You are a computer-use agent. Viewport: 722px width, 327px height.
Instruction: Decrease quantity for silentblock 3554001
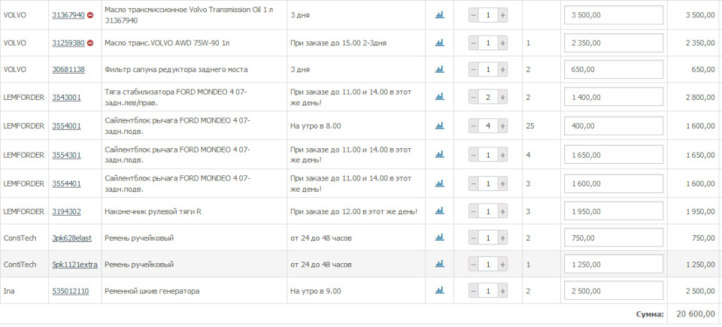click(x=474, y=126)
